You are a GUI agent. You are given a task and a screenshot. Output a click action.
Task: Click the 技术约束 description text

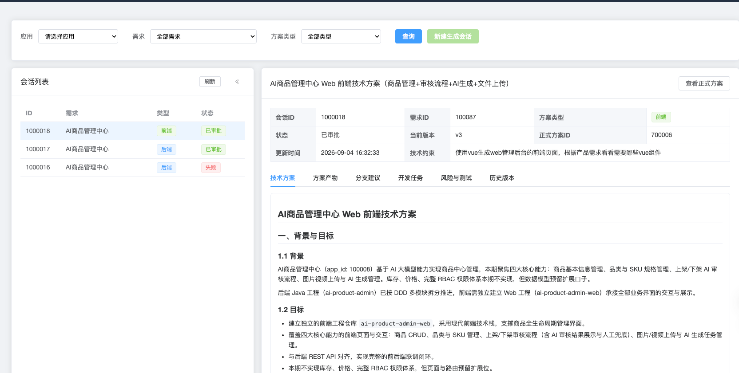(x=558, y=153)
